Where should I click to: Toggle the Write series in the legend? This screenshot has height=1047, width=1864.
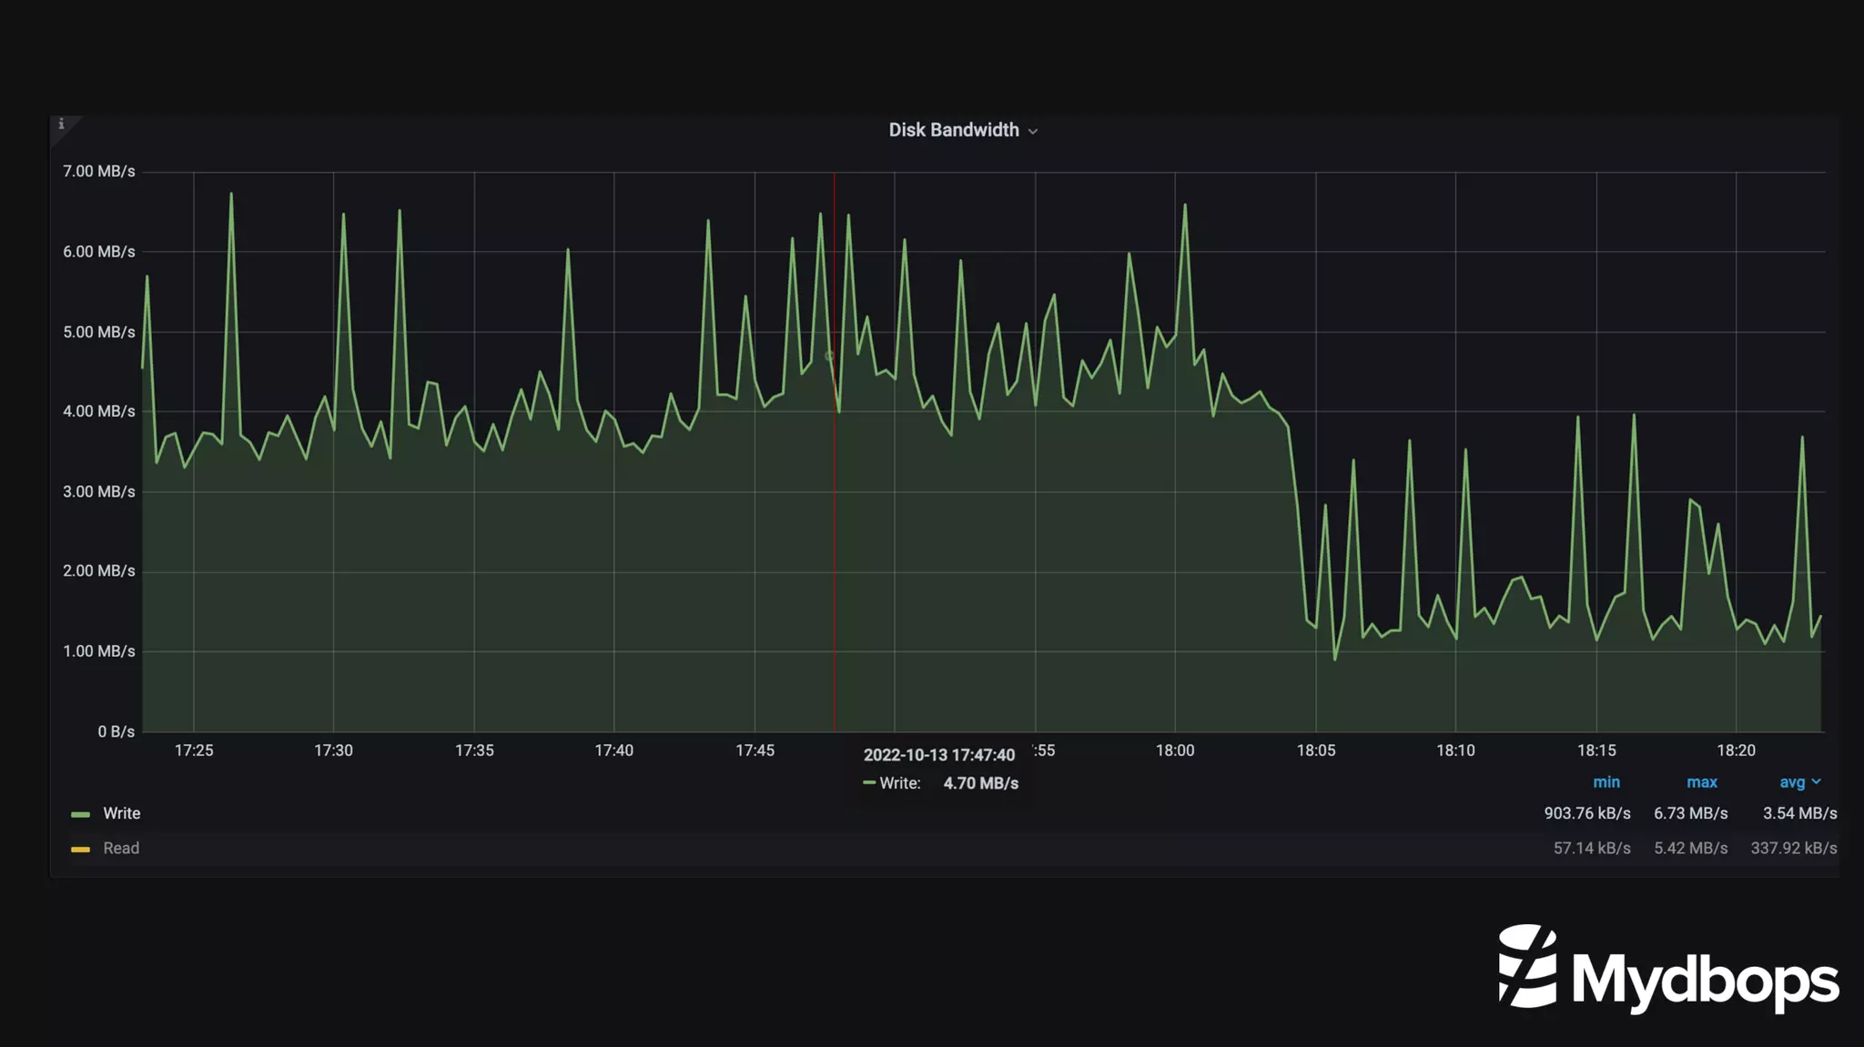[121, 813]
